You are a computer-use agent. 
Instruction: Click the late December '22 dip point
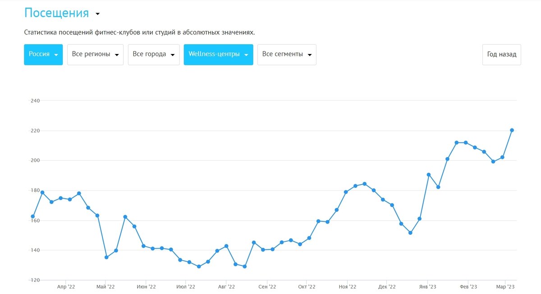click(410, 233)
